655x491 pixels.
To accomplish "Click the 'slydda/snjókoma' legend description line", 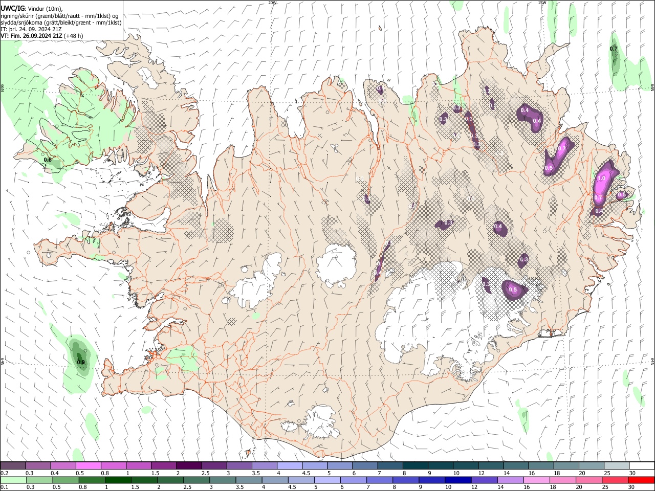I will tap(61, 23).
